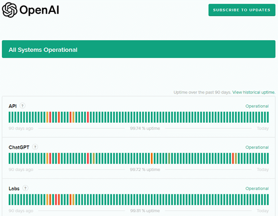Click the last green bar in Labs row

pos(268,200)
